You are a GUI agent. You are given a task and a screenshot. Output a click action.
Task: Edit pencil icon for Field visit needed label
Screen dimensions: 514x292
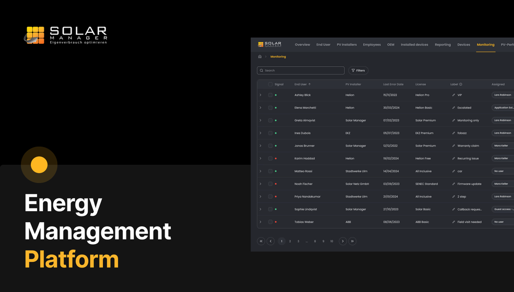coord(454,222)
